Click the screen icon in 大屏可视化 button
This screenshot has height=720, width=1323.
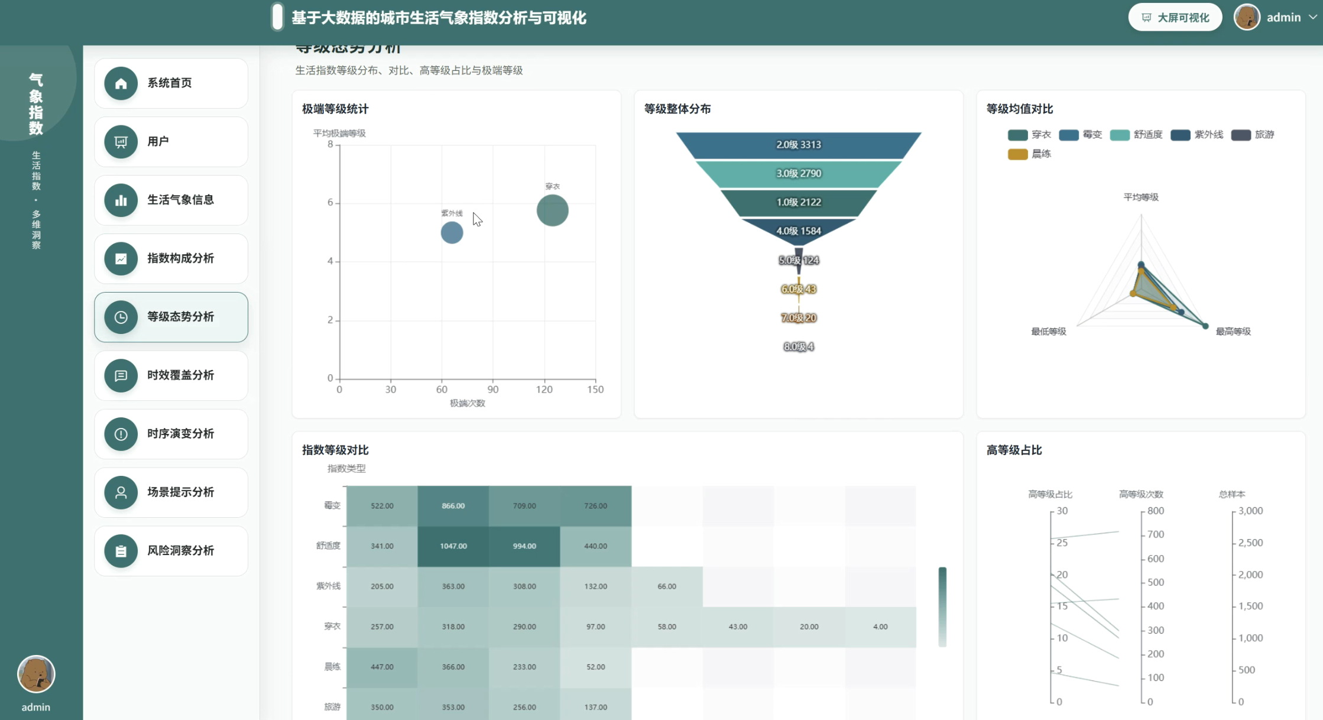[1146, 18]
